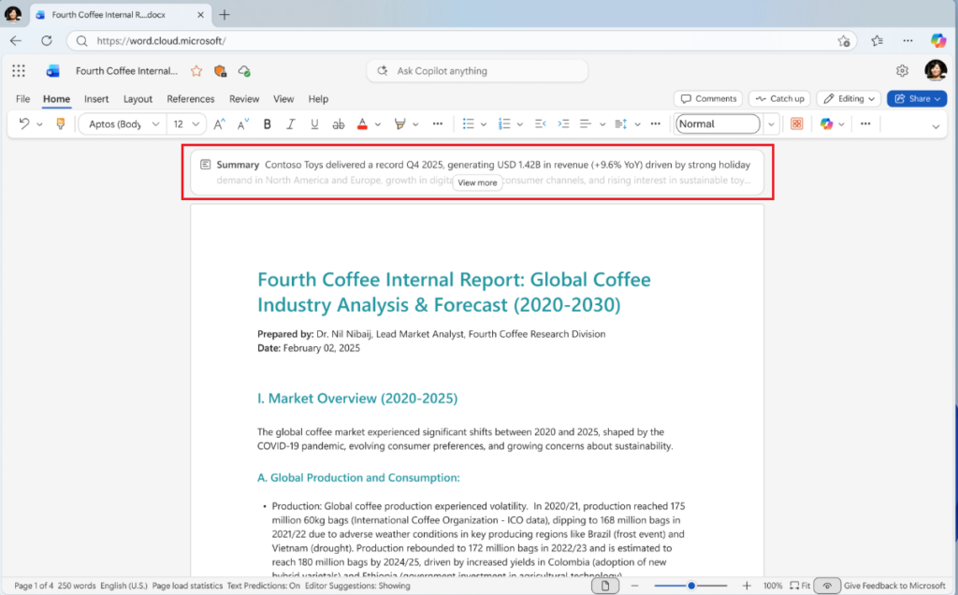The image size is (958, 595).
Task: Click the bulleted list icon
Action: click(469, 124)
